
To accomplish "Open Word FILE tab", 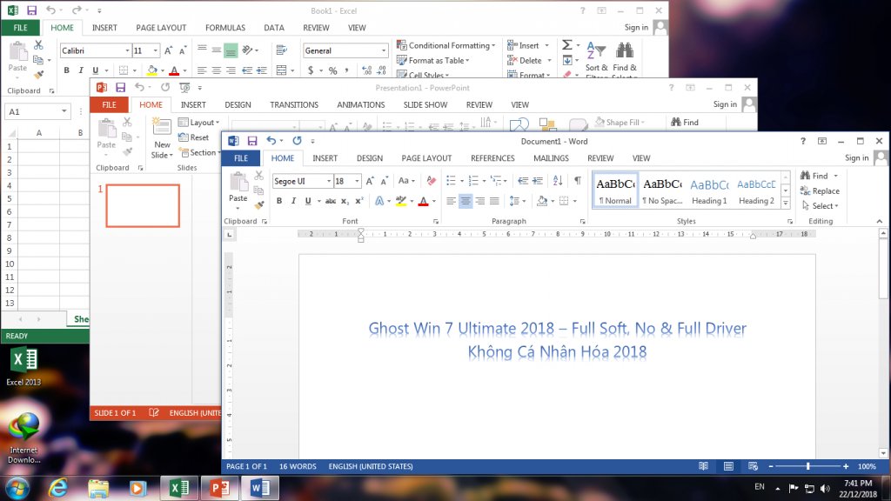I will point(241,158).
